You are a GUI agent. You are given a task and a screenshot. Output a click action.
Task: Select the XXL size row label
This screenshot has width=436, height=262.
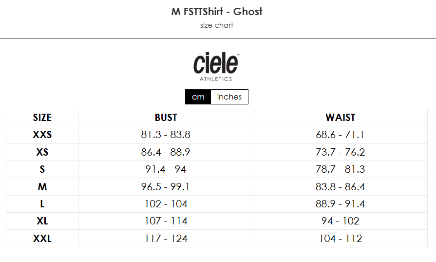42,239
